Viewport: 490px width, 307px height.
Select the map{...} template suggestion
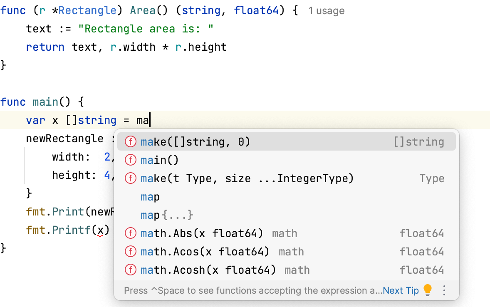click(x=167, y=215)
